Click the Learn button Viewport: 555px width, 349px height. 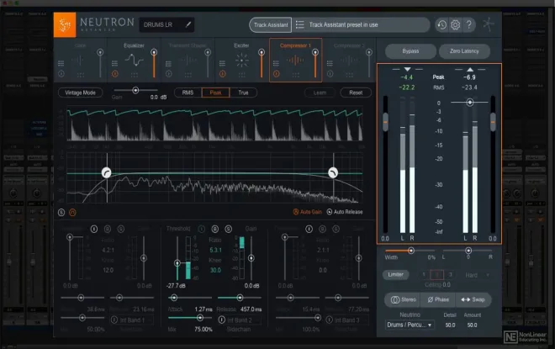pyautogui.click(x=320, y=93)
